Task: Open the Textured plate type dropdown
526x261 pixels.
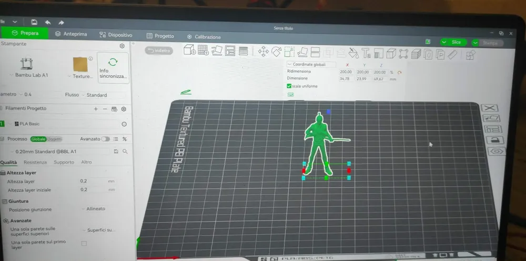Action: [x=80, y=76]
